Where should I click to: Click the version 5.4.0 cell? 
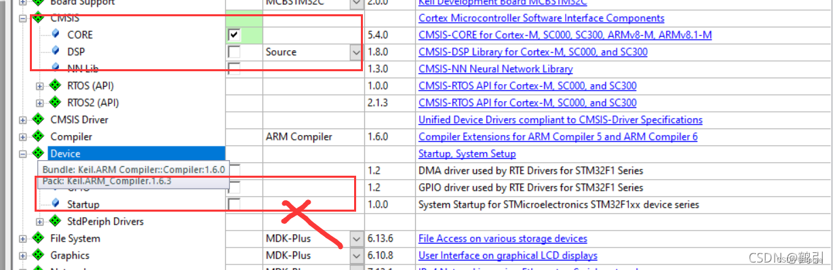pyautogui.click(x=390, y=35)
